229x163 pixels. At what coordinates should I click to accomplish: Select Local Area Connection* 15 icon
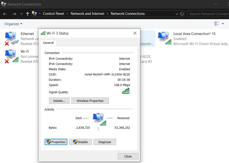[165, 38]
